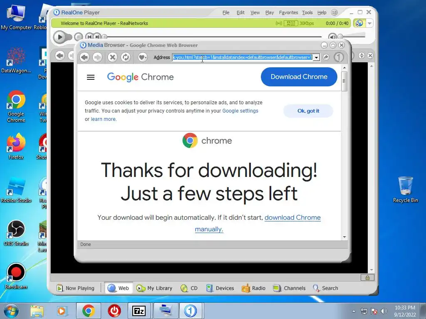This screenshot has width=426, height=319.
Task: Open Bandicam desktop shortcut
Action: (x=16, y=276)
